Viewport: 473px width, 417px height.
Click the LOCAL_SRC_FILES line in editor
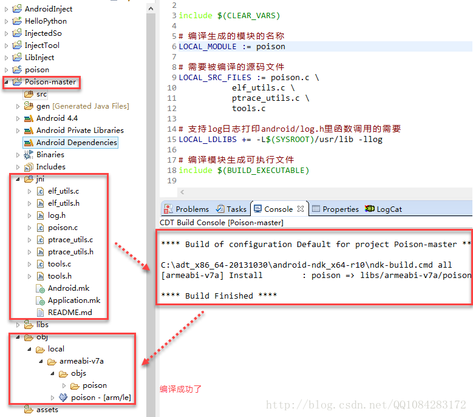click(x=249, y=78)
